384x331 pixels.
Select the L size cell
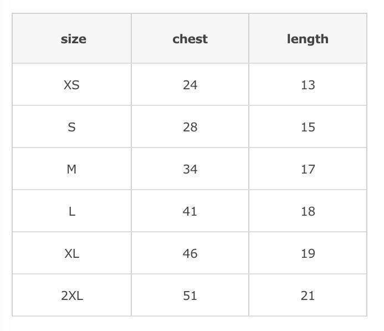coord(71,211)
